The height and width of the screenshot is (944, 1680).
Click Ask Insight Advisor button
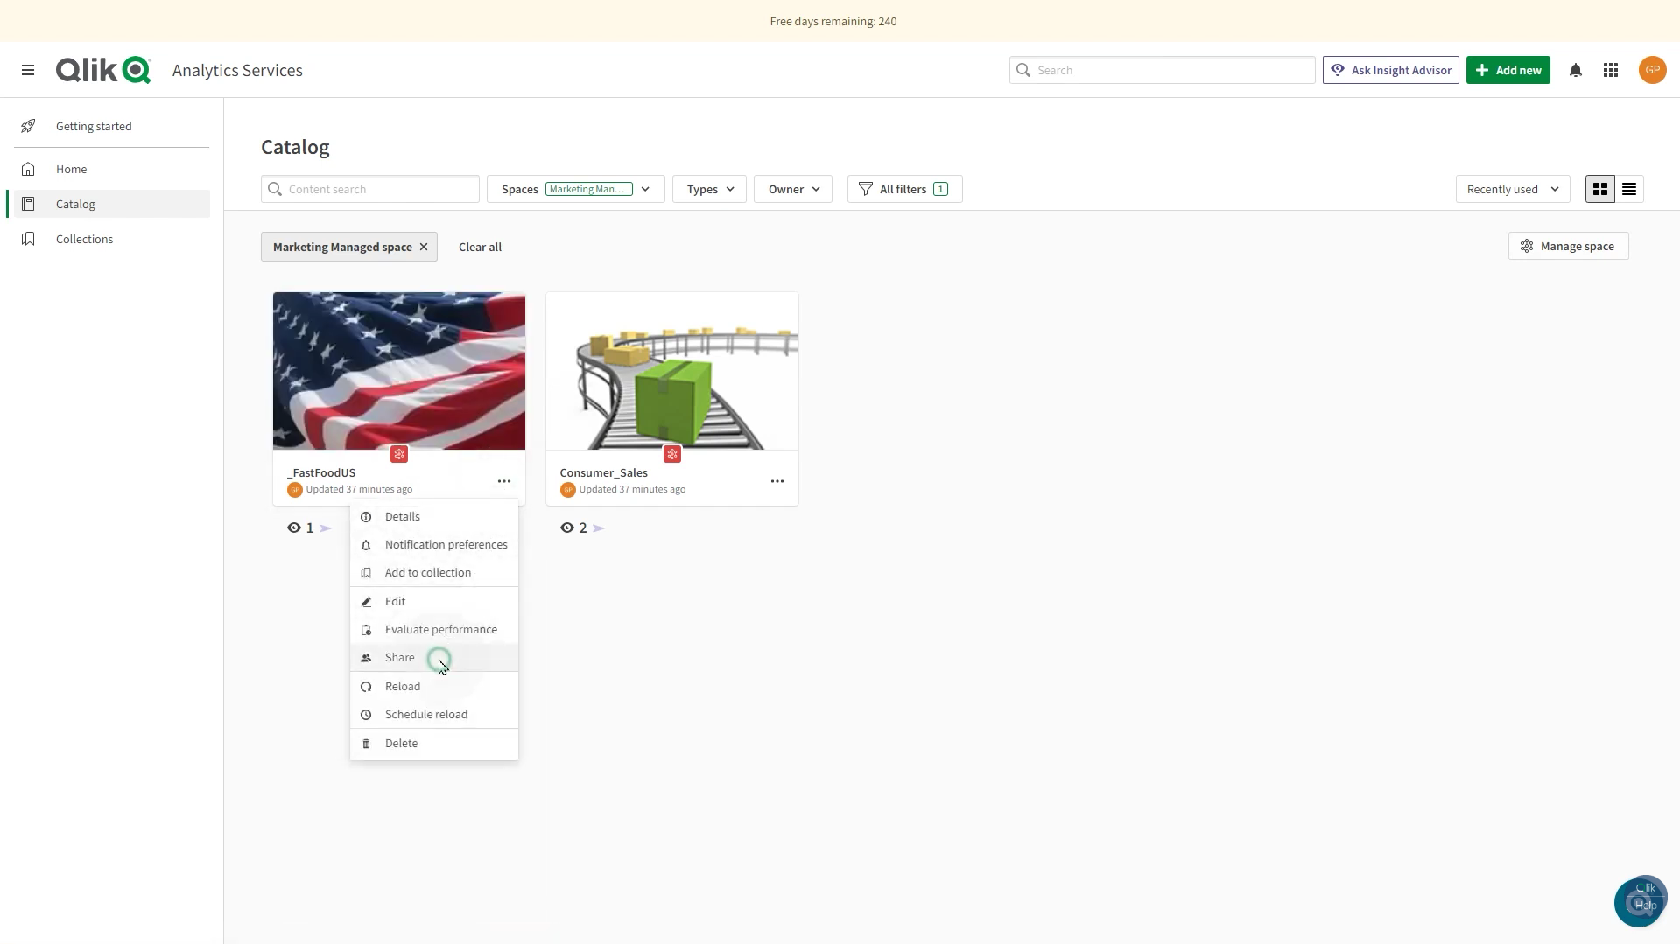point(1390,70)
